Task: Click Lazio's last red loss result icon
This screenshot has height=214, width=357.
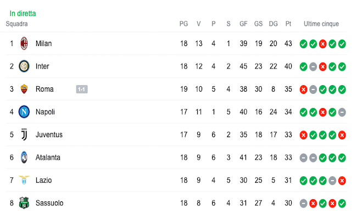Action: (x=342, y=181)
